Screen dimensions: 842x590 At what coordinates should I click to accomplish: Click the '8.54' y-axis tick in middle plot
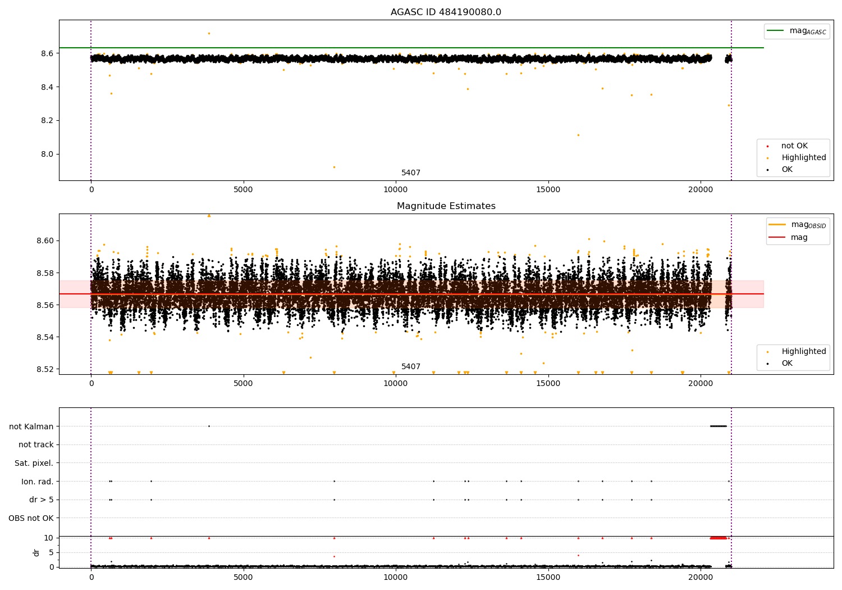(45, 337)
